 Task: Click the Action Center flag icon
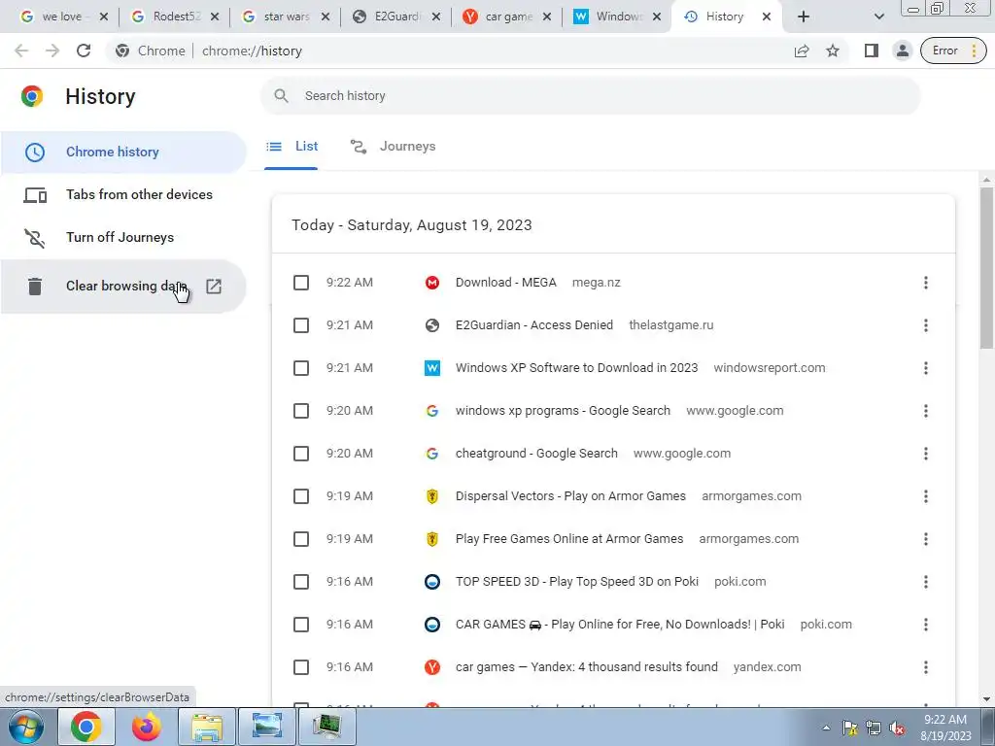tap(849, 729)
